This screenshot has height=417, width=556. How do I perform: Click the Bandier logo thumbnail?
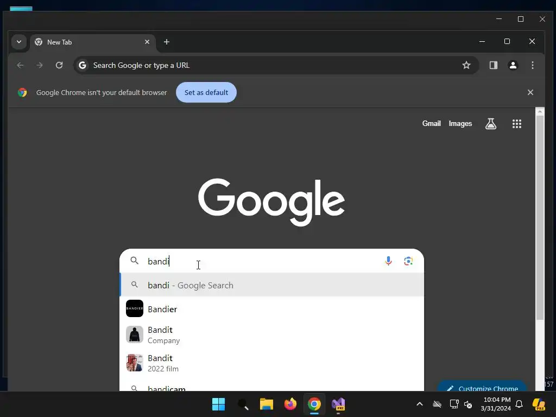coord(135,308)
